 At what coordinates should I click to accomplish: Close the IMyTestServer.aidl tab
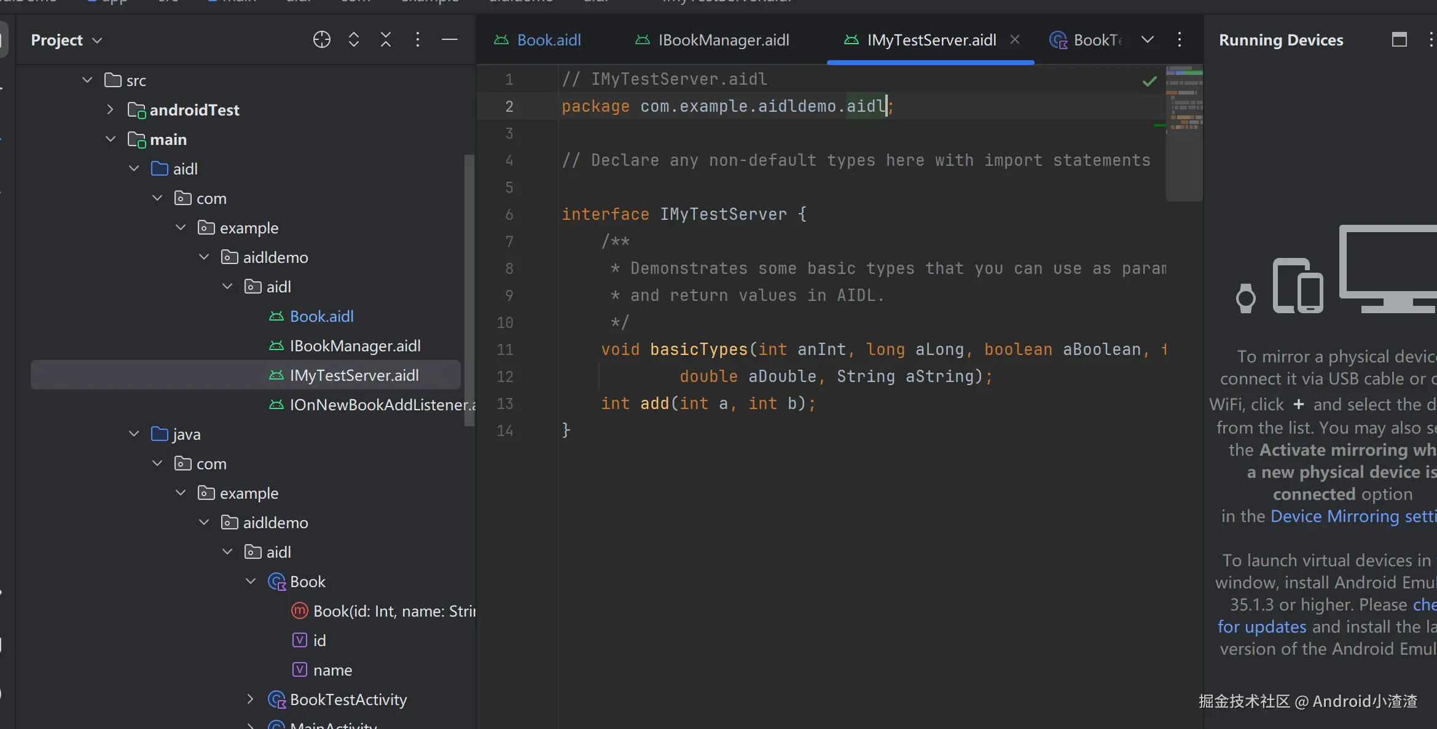point(1015,40)
